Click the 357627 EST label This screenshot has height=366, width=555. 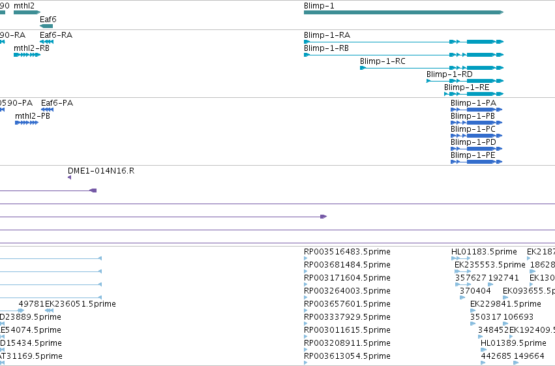(x=471, y=278)
